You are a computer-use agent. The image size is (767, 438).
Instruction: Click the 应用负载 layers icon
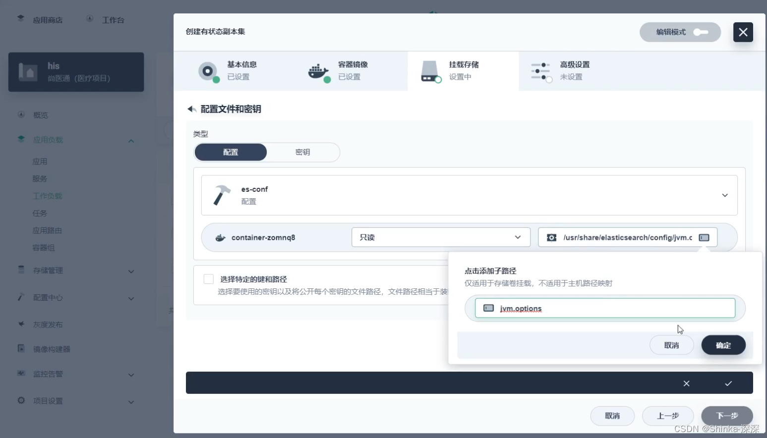21,139
